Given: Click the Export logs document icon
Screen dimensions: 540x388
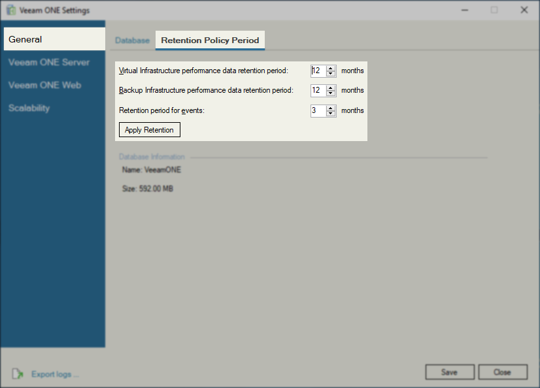Looking at the screenshot, I should tap(18, 374).
